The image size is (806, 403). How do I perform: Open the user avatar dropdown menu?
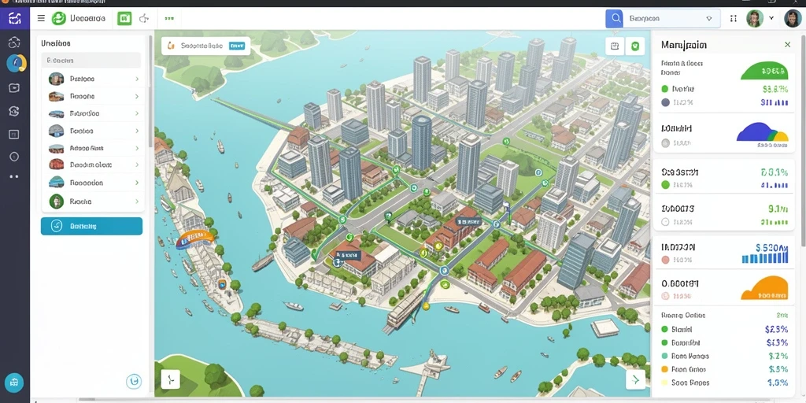tap(771, 19)
